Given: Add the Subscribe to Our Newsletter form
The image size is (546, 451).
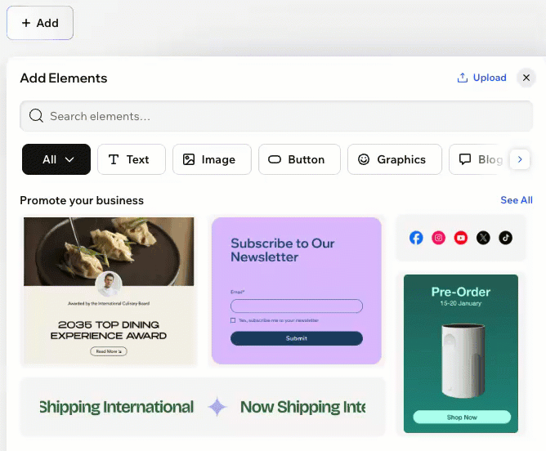Looking at the screenshot, I should [x=297, y=291].
